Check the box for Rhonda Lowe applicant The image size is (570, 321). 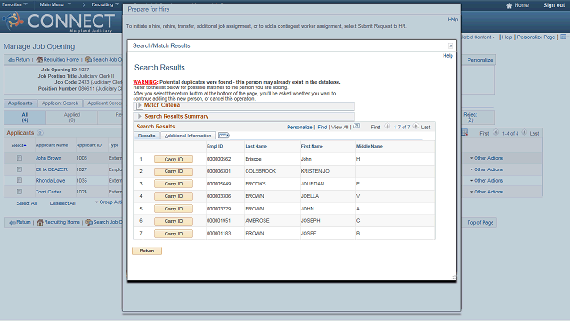click(x=20, y=180)
